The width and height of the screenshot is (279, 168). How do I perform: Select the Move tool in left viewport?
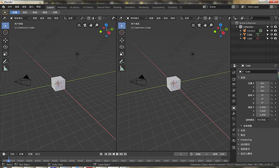5,40
